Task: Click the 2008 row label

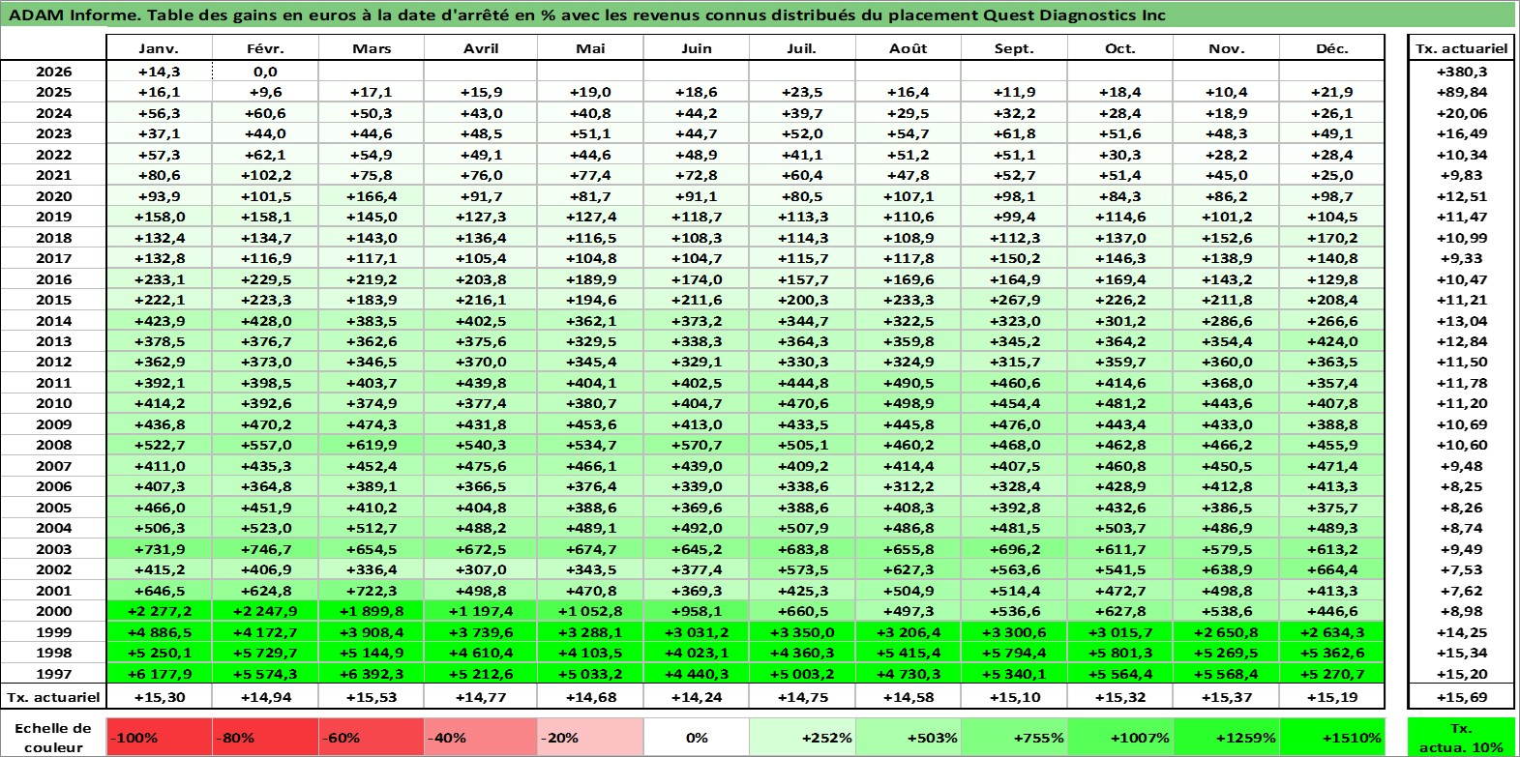Action: point(53,445)
